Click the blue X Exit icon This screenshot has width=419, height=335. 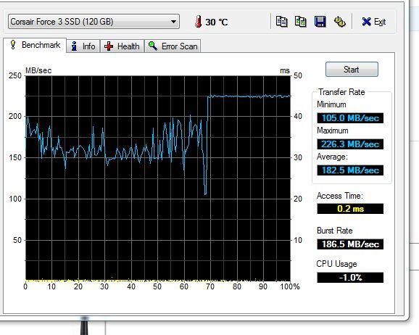coord(366,22)
